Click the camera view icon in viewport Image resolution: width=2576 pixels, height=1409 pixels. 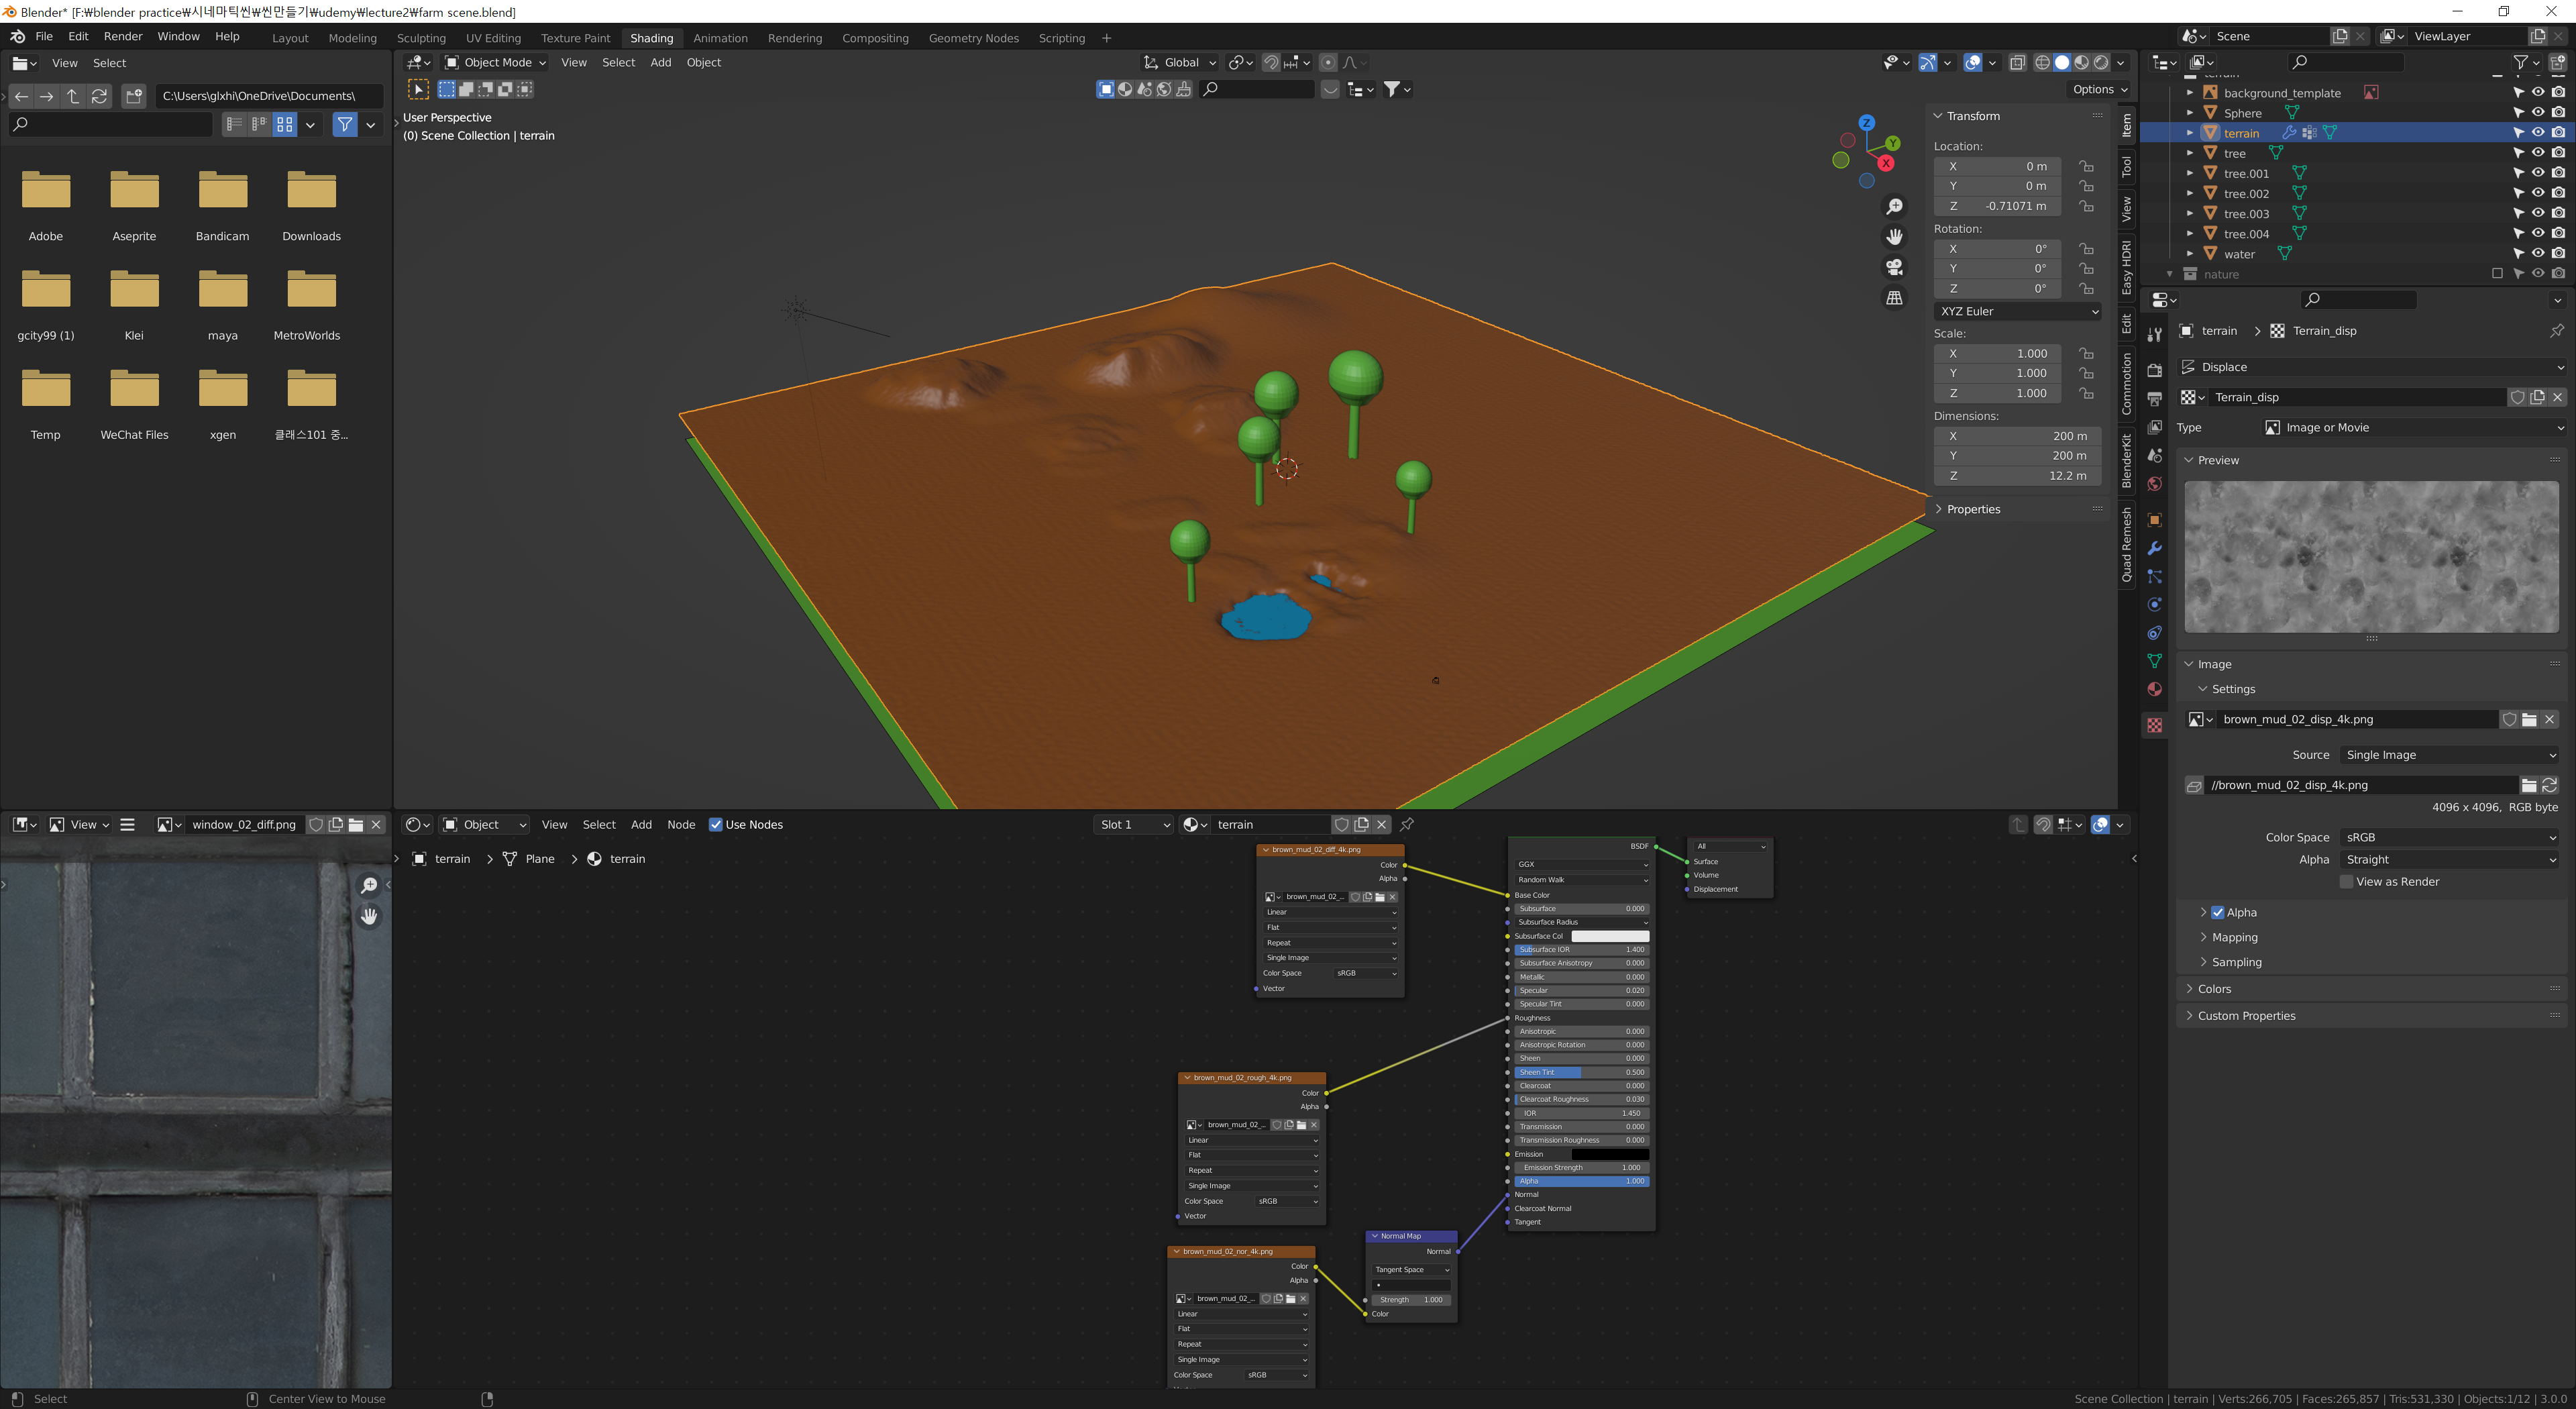(x=1894, y=267)
